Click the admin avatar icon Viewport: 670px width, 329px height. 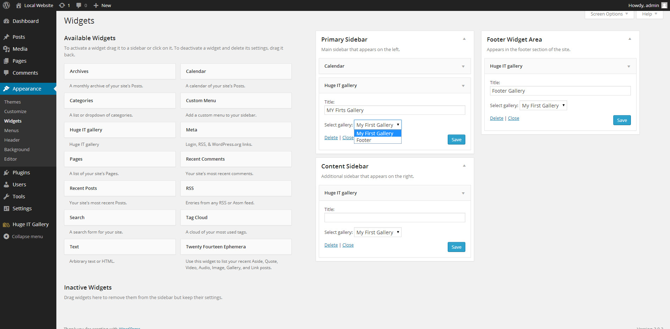click(x=664, y=5)
